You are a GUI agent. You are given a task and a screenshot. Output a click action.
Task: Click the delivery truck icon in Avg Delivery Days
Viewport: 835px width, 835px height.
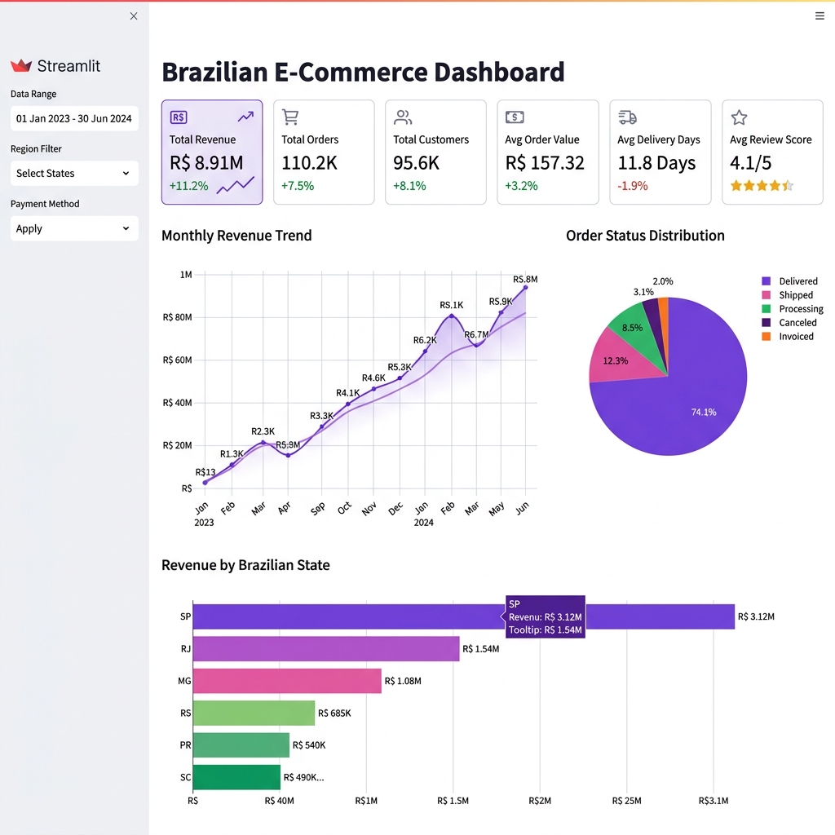tap(627, 117)
